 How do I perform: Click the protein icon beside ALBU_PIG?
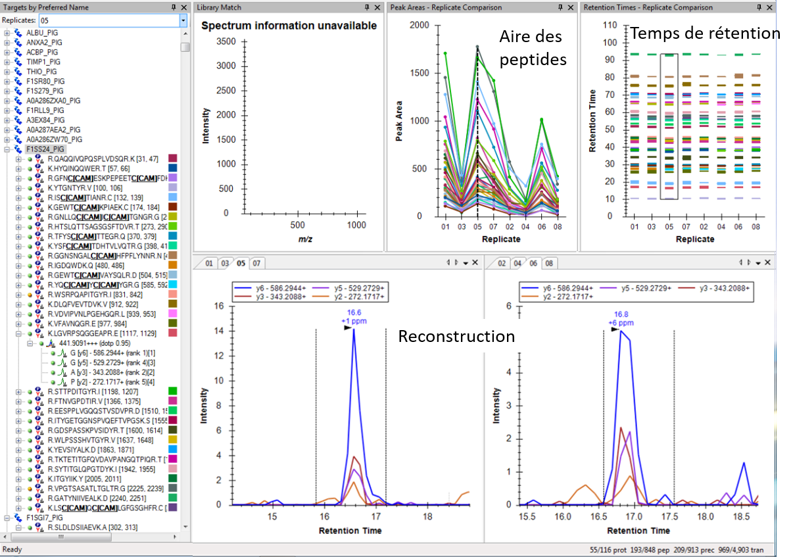click(x=18, y=32)
